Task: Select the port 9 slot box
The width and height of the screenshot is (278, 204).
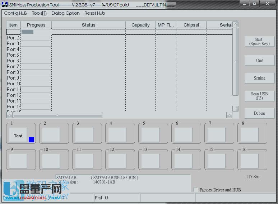Action: (18, 161)
